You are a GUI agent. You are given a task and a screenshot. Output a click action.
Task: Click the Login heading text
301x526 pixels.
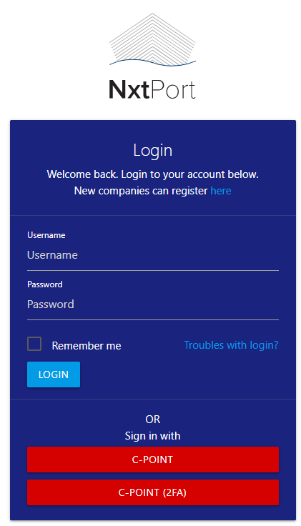click(153, 150)
